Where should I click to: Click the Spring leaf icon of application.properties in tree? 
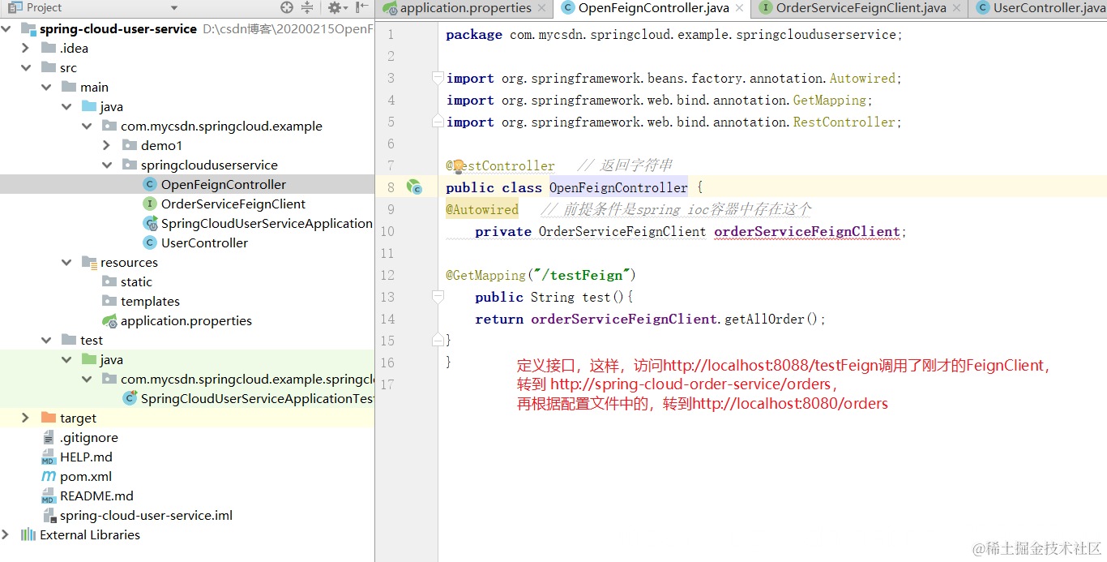pos(109,321)
